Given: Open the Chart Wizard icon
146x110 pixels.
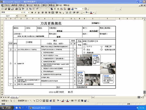Looking at the screenshot, I should [x=69, y=9].
